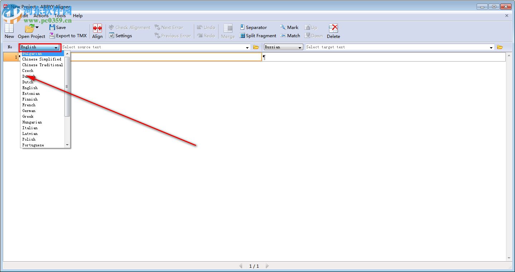Run the Align tool
The image size is (515, 272).
(x=97, y=31)
